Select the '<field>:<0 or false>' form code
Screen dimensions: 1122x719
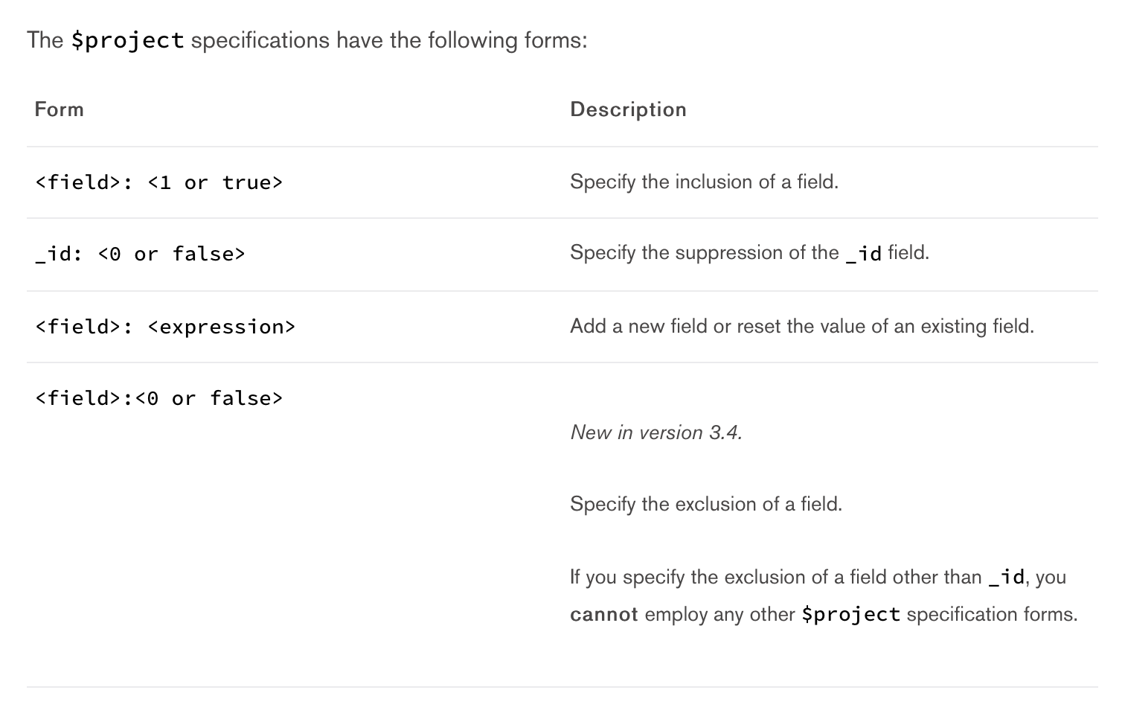pyautogui.click(x=159, y=398)
